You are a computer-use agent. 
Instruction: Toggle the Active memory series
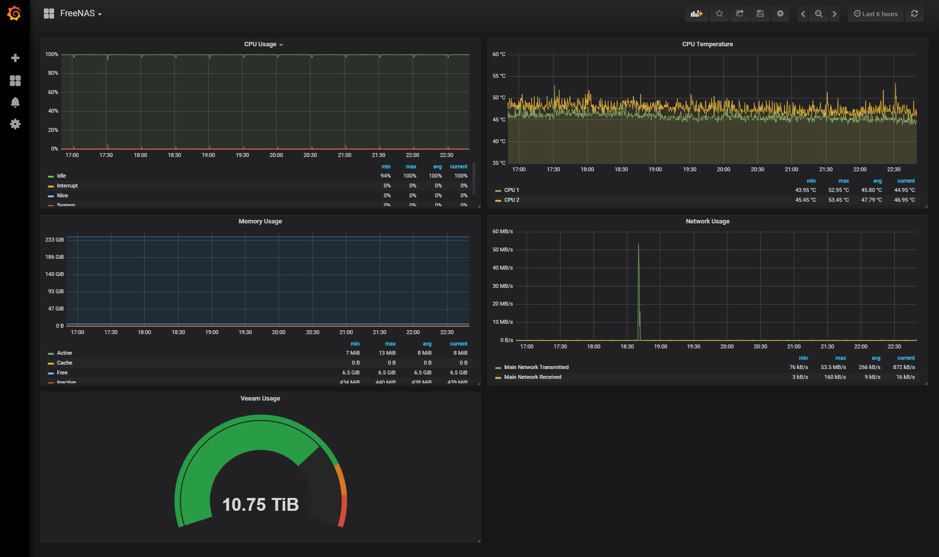(64, 353)
